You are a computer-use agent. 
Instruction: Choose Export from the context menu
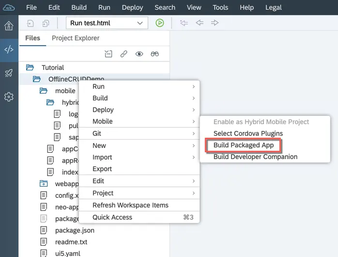click(x=139, y=169)
